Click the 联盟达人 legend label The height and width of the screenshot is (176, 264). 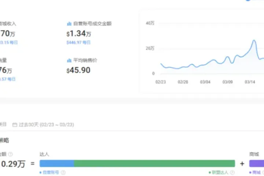tap(220, 172)
